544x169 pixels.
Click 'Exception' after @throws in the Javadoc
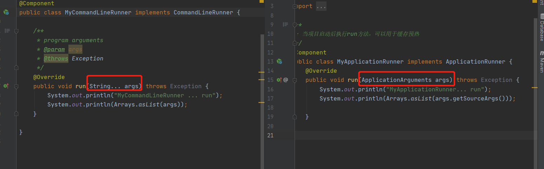[x=88, y=59]
